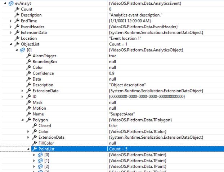Collapse the evAnalyt root node
Image resolution: width=224 pixels, height=172 pixels.
coord(5,3)
